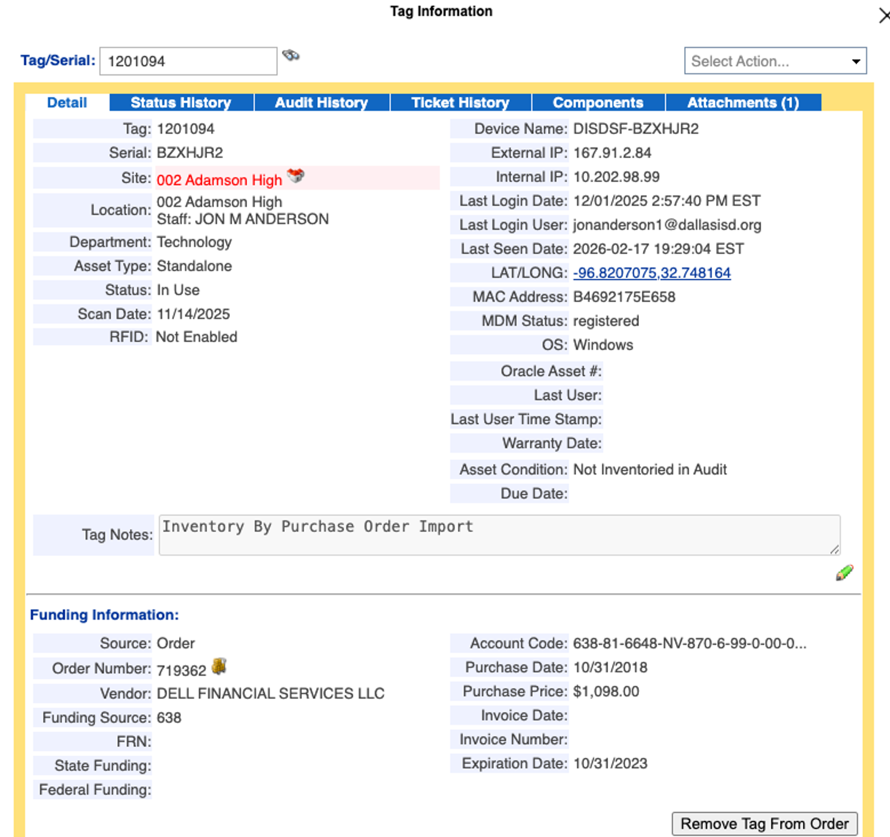890x837 pixels.
Task: Click the Tag/Serial input field
Action: coord(188,61)
